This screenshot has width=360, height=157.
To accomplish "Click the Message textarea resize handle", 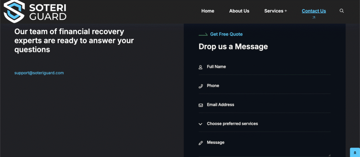I will (329, 155).
